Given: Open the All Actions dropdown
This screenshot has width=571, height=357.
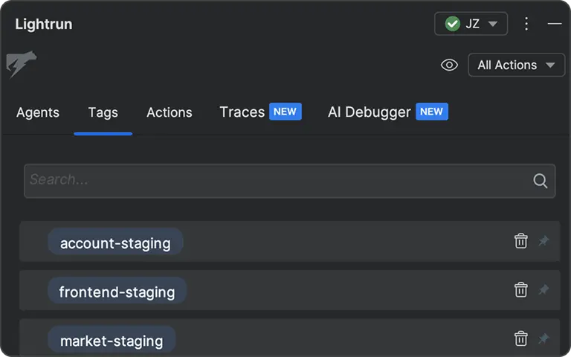Looking at the screenshot, I should 516,65.
